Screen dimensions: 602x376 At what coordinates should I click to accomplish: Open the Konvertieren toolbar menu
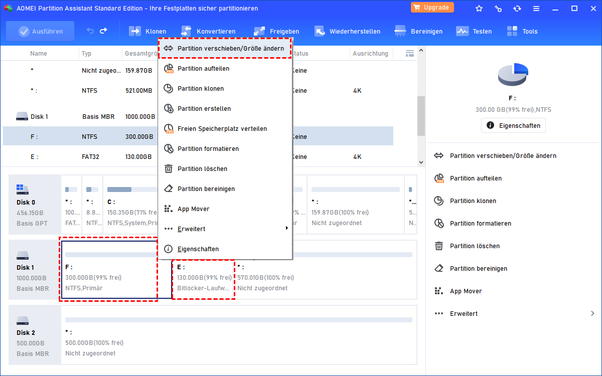208,31
